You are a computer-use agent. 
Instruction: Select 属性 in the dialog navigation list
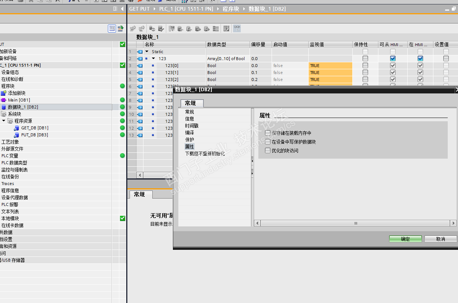(x=189, y=147)
